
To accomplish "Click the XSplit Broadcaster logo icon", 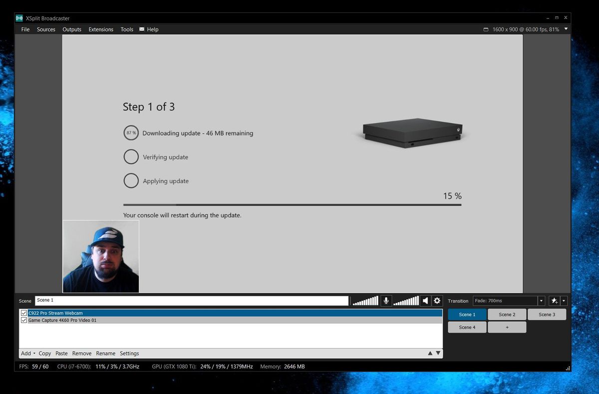I will coord(19,17).
